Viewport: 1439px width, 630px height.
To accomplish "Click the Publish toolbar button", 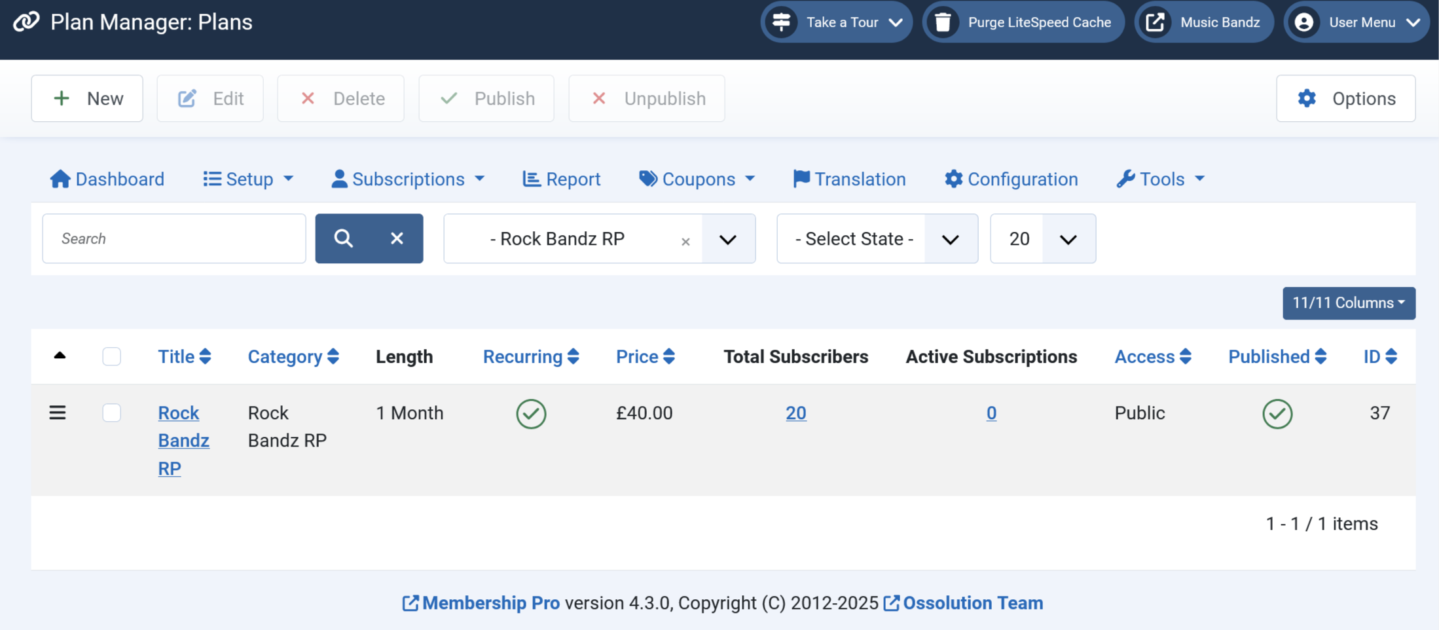I will tap(486, 98).
